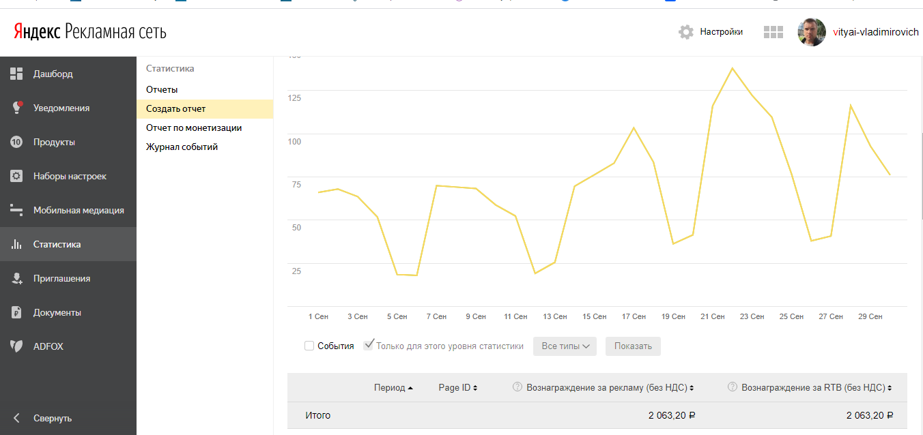Collapse sidebar with the chevron arrow
The width and height of the screenshot is (923, 435).
[17, 418]
